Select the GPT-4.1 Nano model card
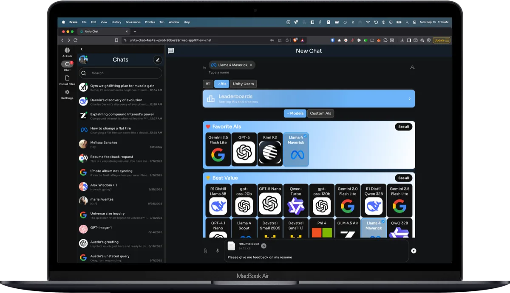This screenshot has width=510, height=293. tap(218, 228)
